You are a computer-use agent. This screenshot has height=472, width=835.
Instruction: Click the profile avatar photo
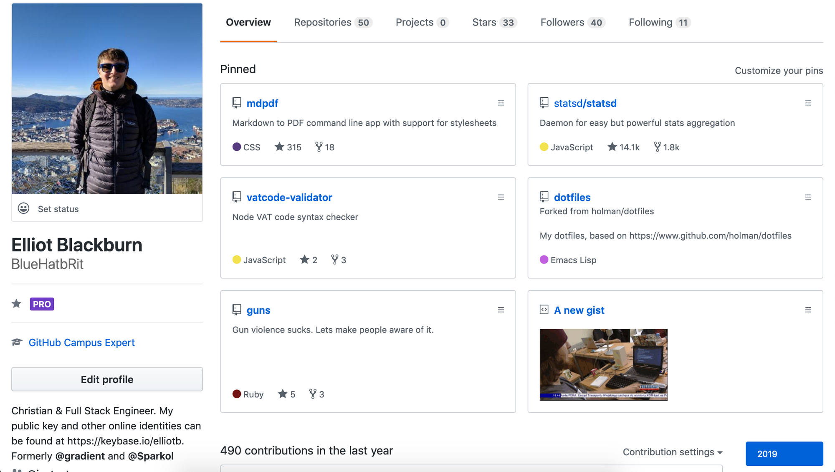[107, 99]
